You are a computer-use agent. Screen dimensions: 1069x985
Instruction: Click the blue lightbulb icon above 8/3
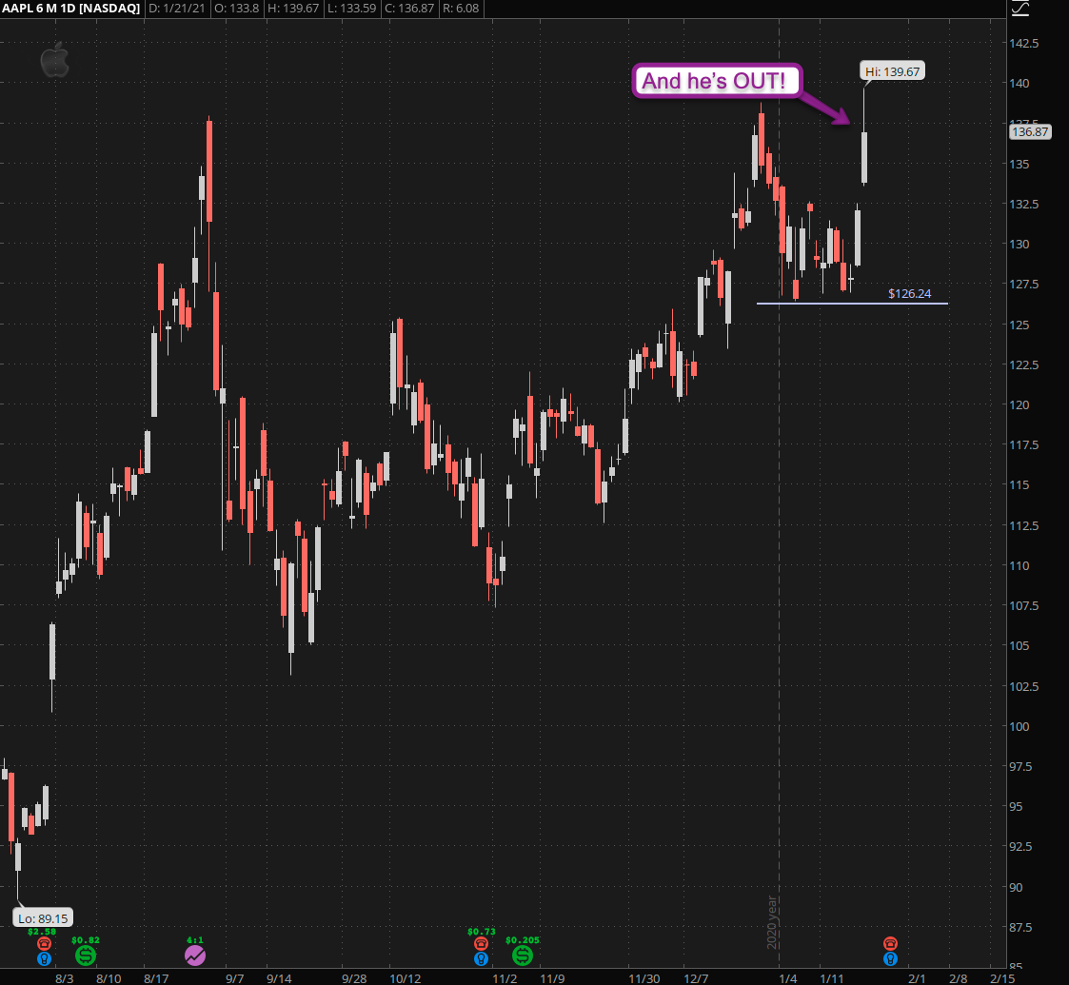point(44,959)
